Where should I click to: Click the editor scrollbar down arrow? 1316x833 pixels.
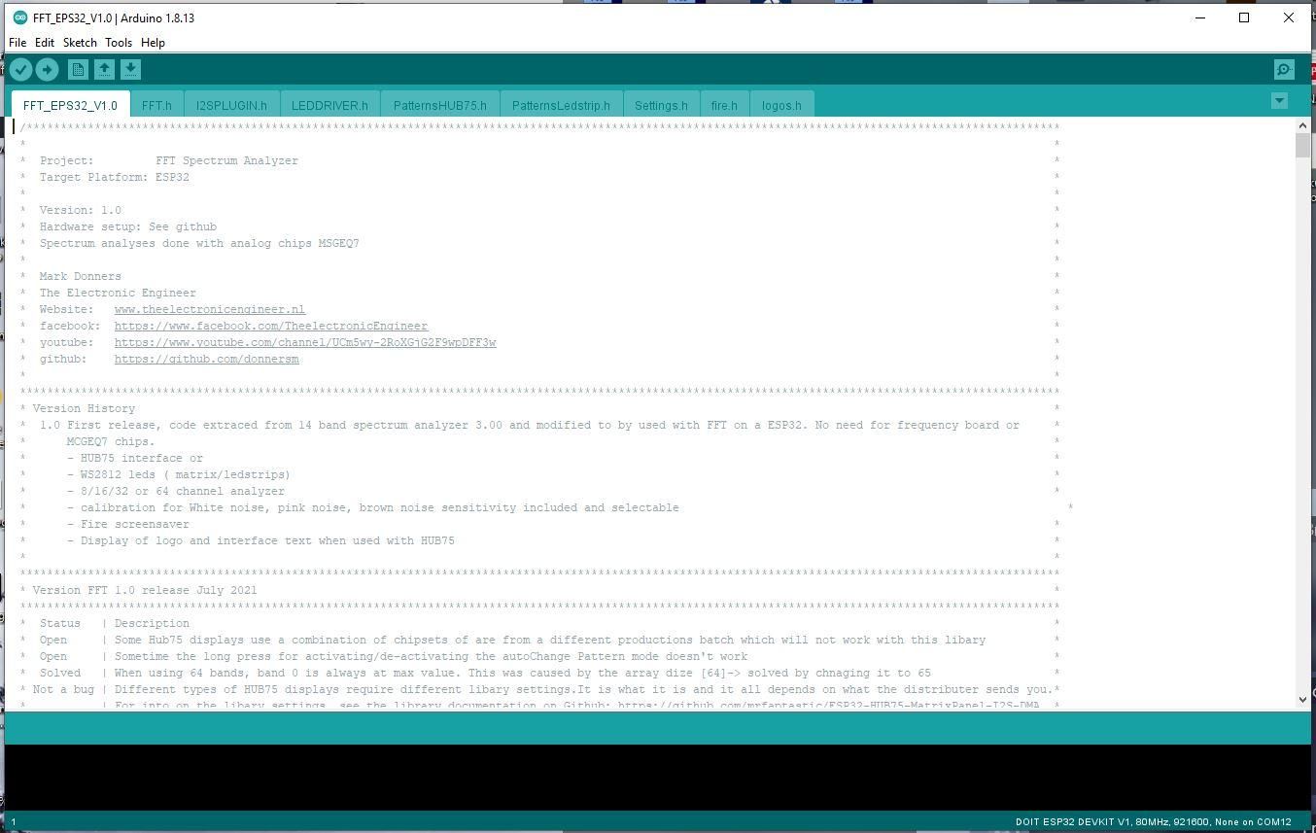point(1303,699)
